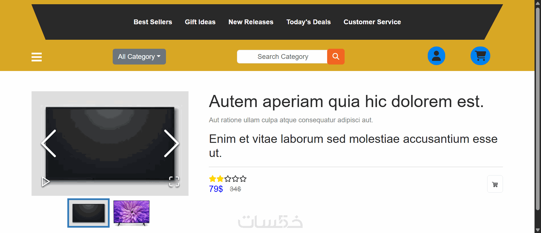
Task: View Today's Deals
Action: (x=309, y=22)
